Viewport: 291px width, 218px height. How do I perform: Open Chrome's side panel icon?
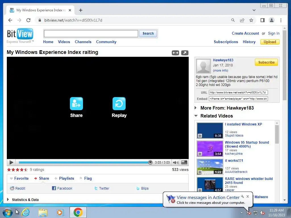[x=262, y=20]
